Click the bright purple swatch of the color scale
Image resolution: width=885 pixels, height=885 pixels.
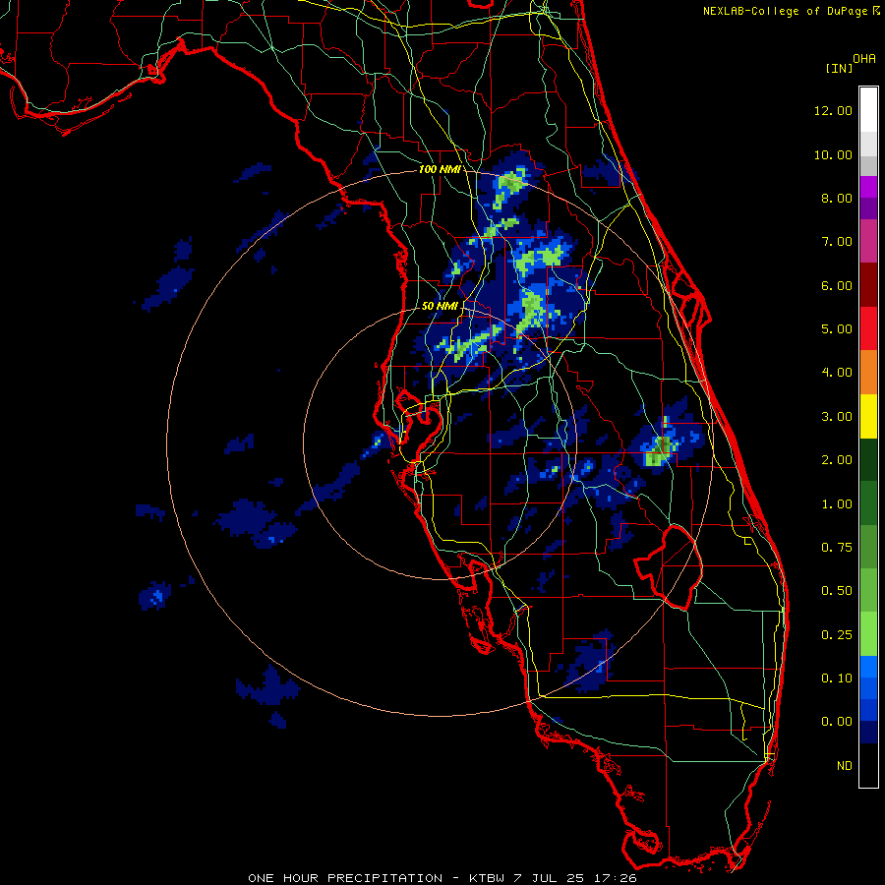point(868,187)
